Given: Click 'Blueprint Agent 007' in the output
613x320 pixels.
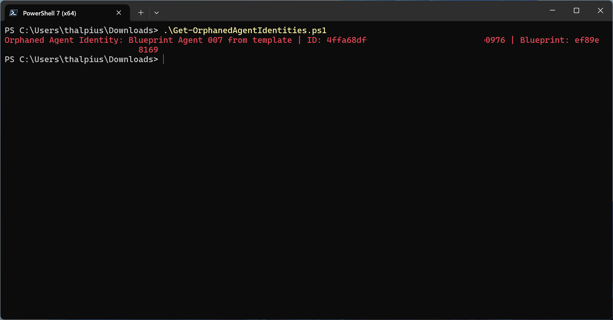Looking at the screenshot, I should (x=175, y=40).
